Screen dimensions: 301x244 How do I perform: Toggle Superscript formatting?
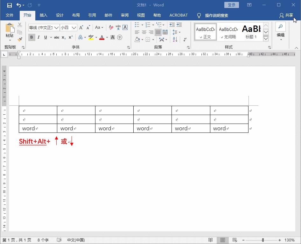(x=71, y=37)
